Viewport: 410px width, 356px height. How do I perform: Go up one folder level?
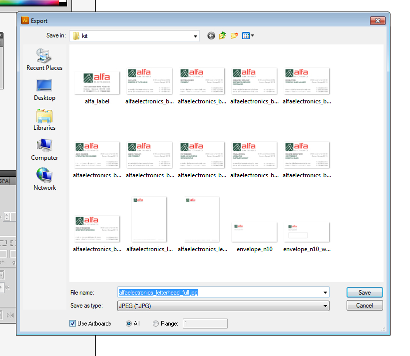[x=223, y=35]
